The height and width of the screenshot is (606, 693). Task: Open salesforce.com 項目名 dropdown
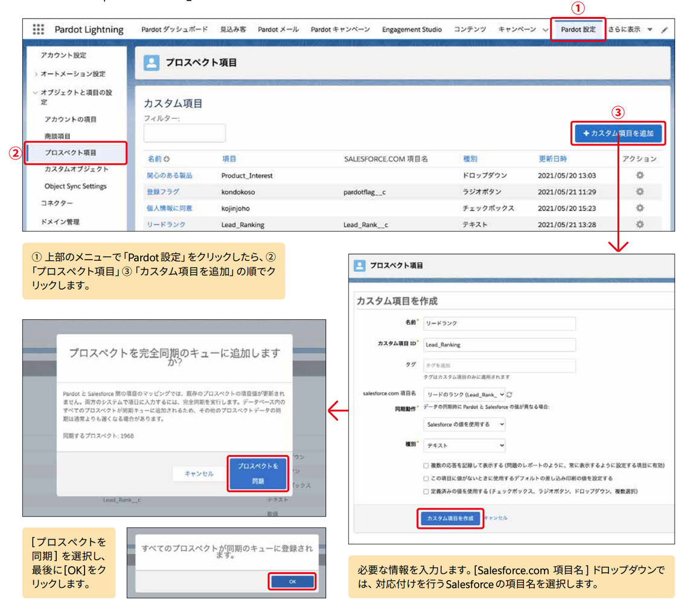(464, 394)
